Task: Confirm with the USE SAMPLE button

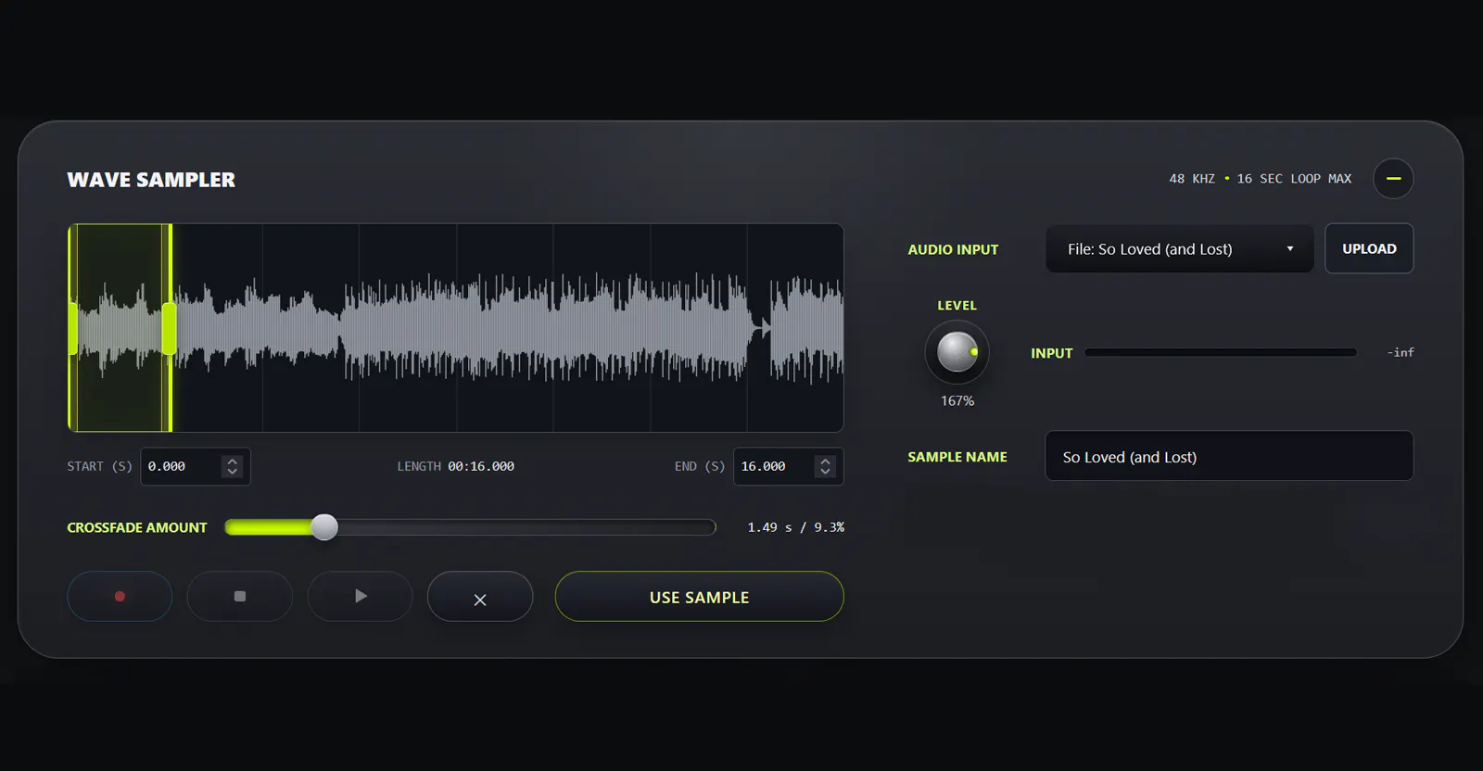Action: pyautogui.click(x=700, y=597)
